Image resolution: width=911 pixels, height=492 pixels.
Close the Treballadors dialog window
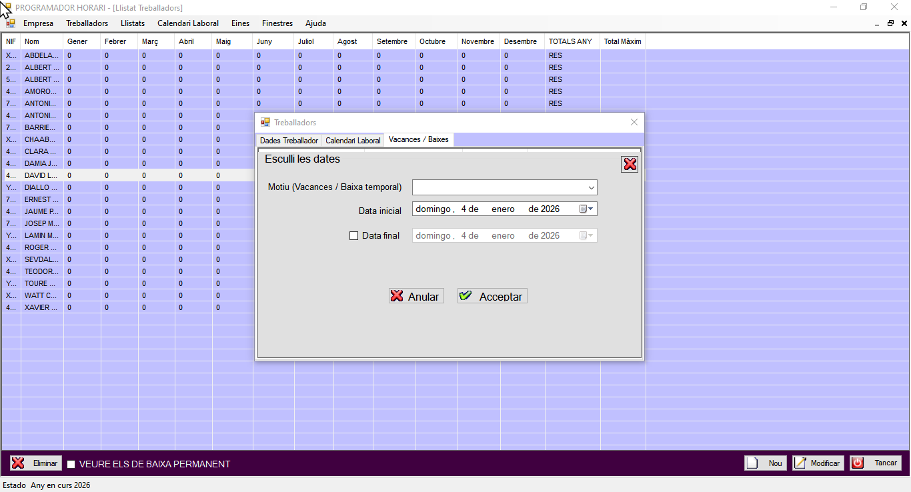click(x=634, y=122)
